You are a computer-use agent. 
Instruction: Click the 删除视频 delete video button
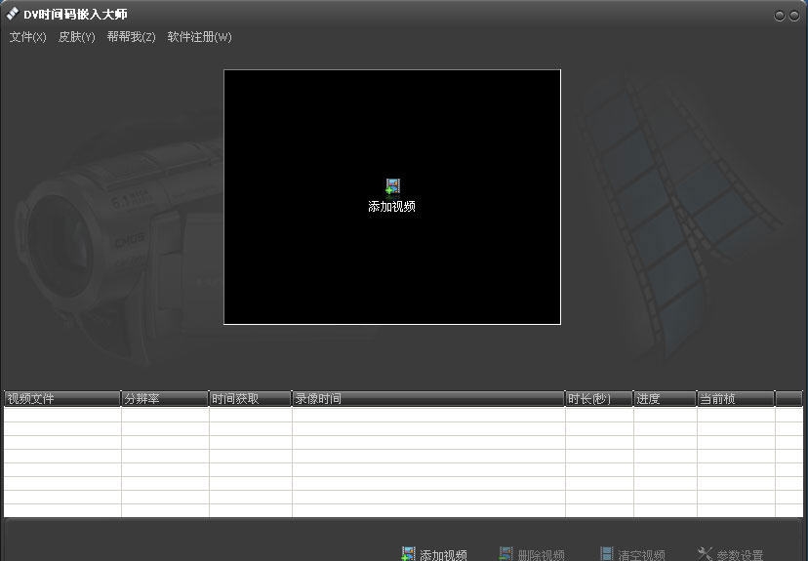point(531,555)
